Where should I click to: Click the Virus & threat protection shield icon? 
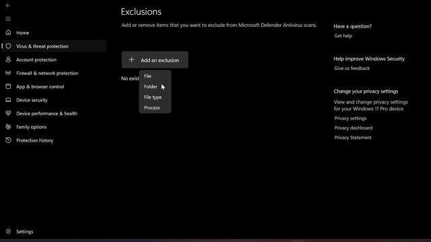coord(8,46)
